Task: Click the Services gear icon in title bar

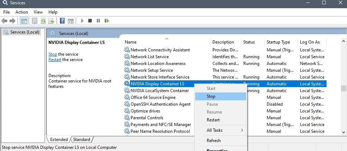Action: click(x=5, y=3)
